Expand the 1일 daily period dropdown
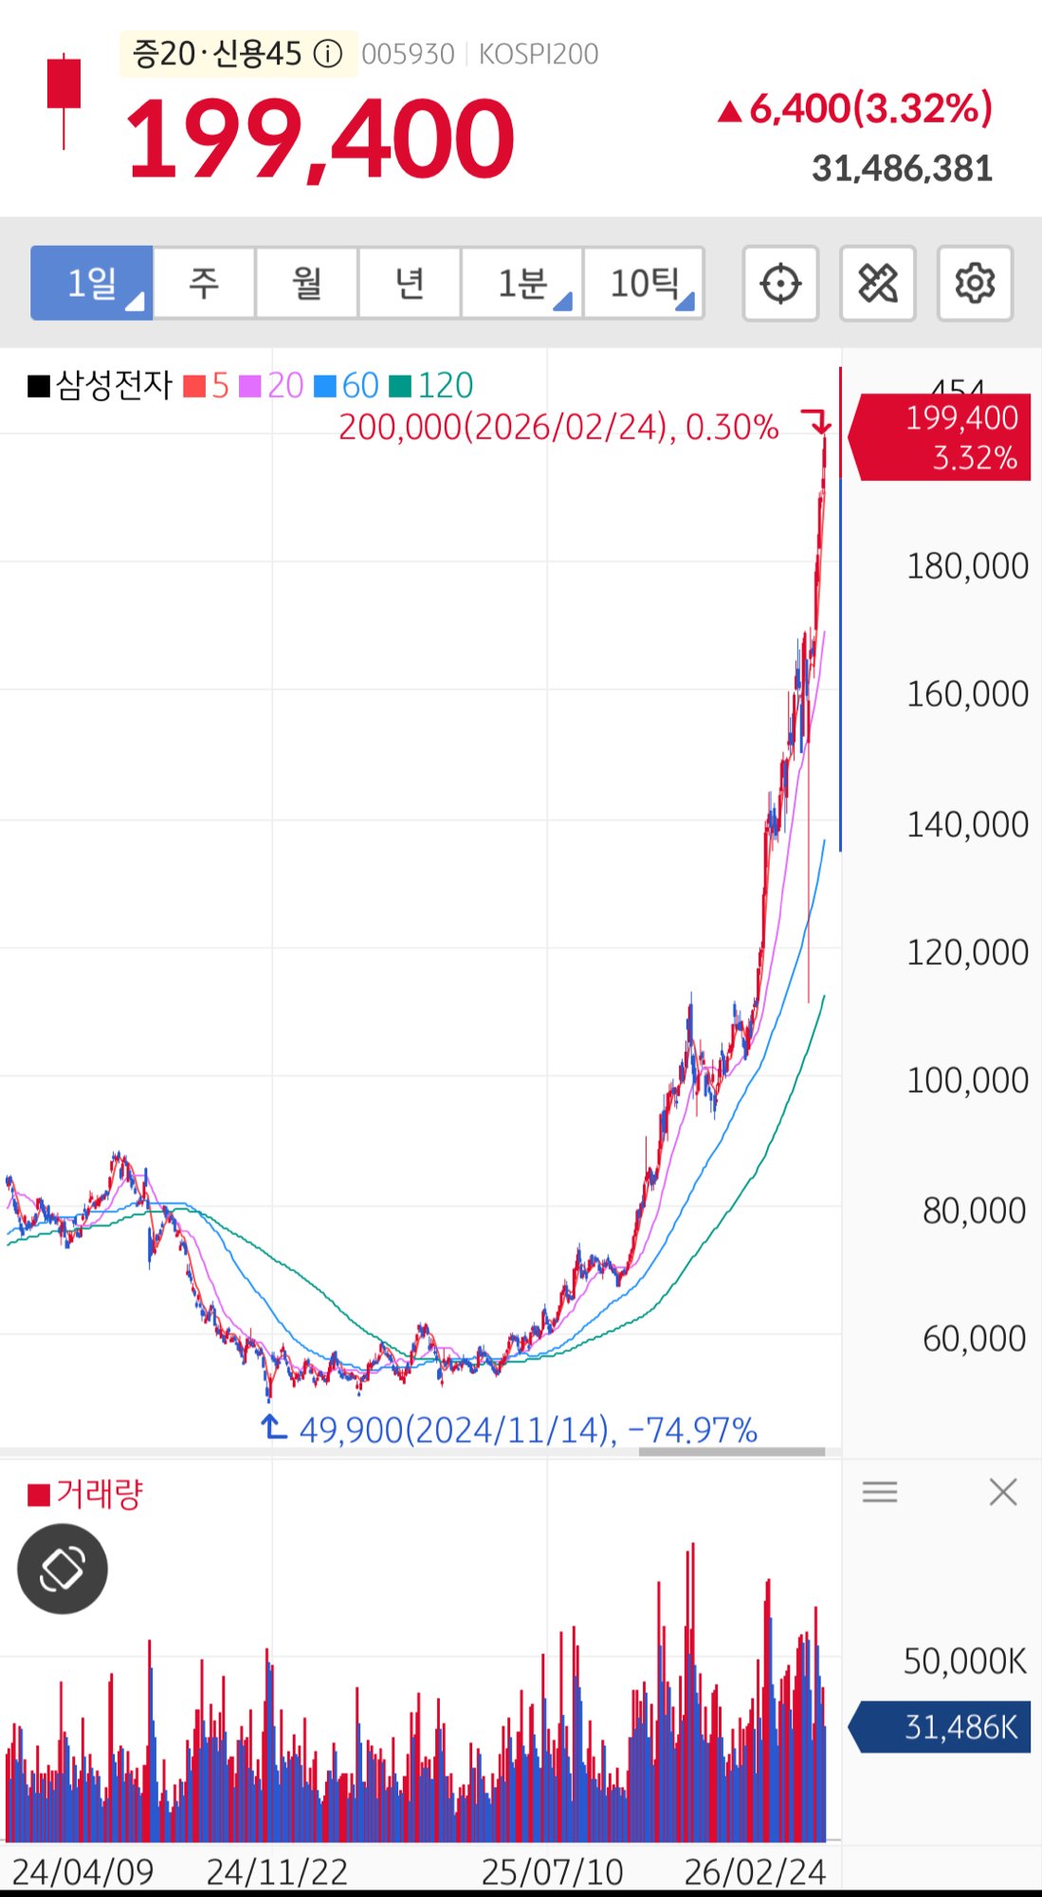Viewport: 1042px width, 1897px height. (x=92, y=284)
